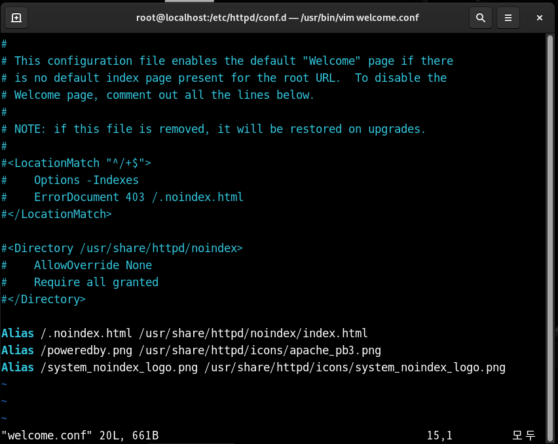This screenshot has width=558, height=444.
Task: Click the #</LocationMatch> line
Action: 57,214
